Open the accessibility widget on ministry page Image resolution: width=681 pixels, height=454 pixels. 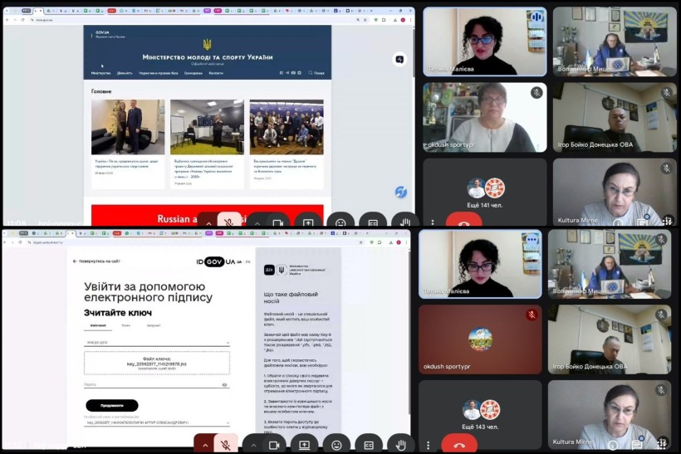point(401,193)
